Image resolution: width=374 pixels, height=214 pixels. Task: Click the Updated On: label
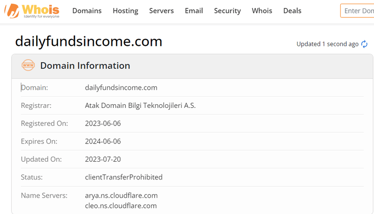tap(41, 159)
